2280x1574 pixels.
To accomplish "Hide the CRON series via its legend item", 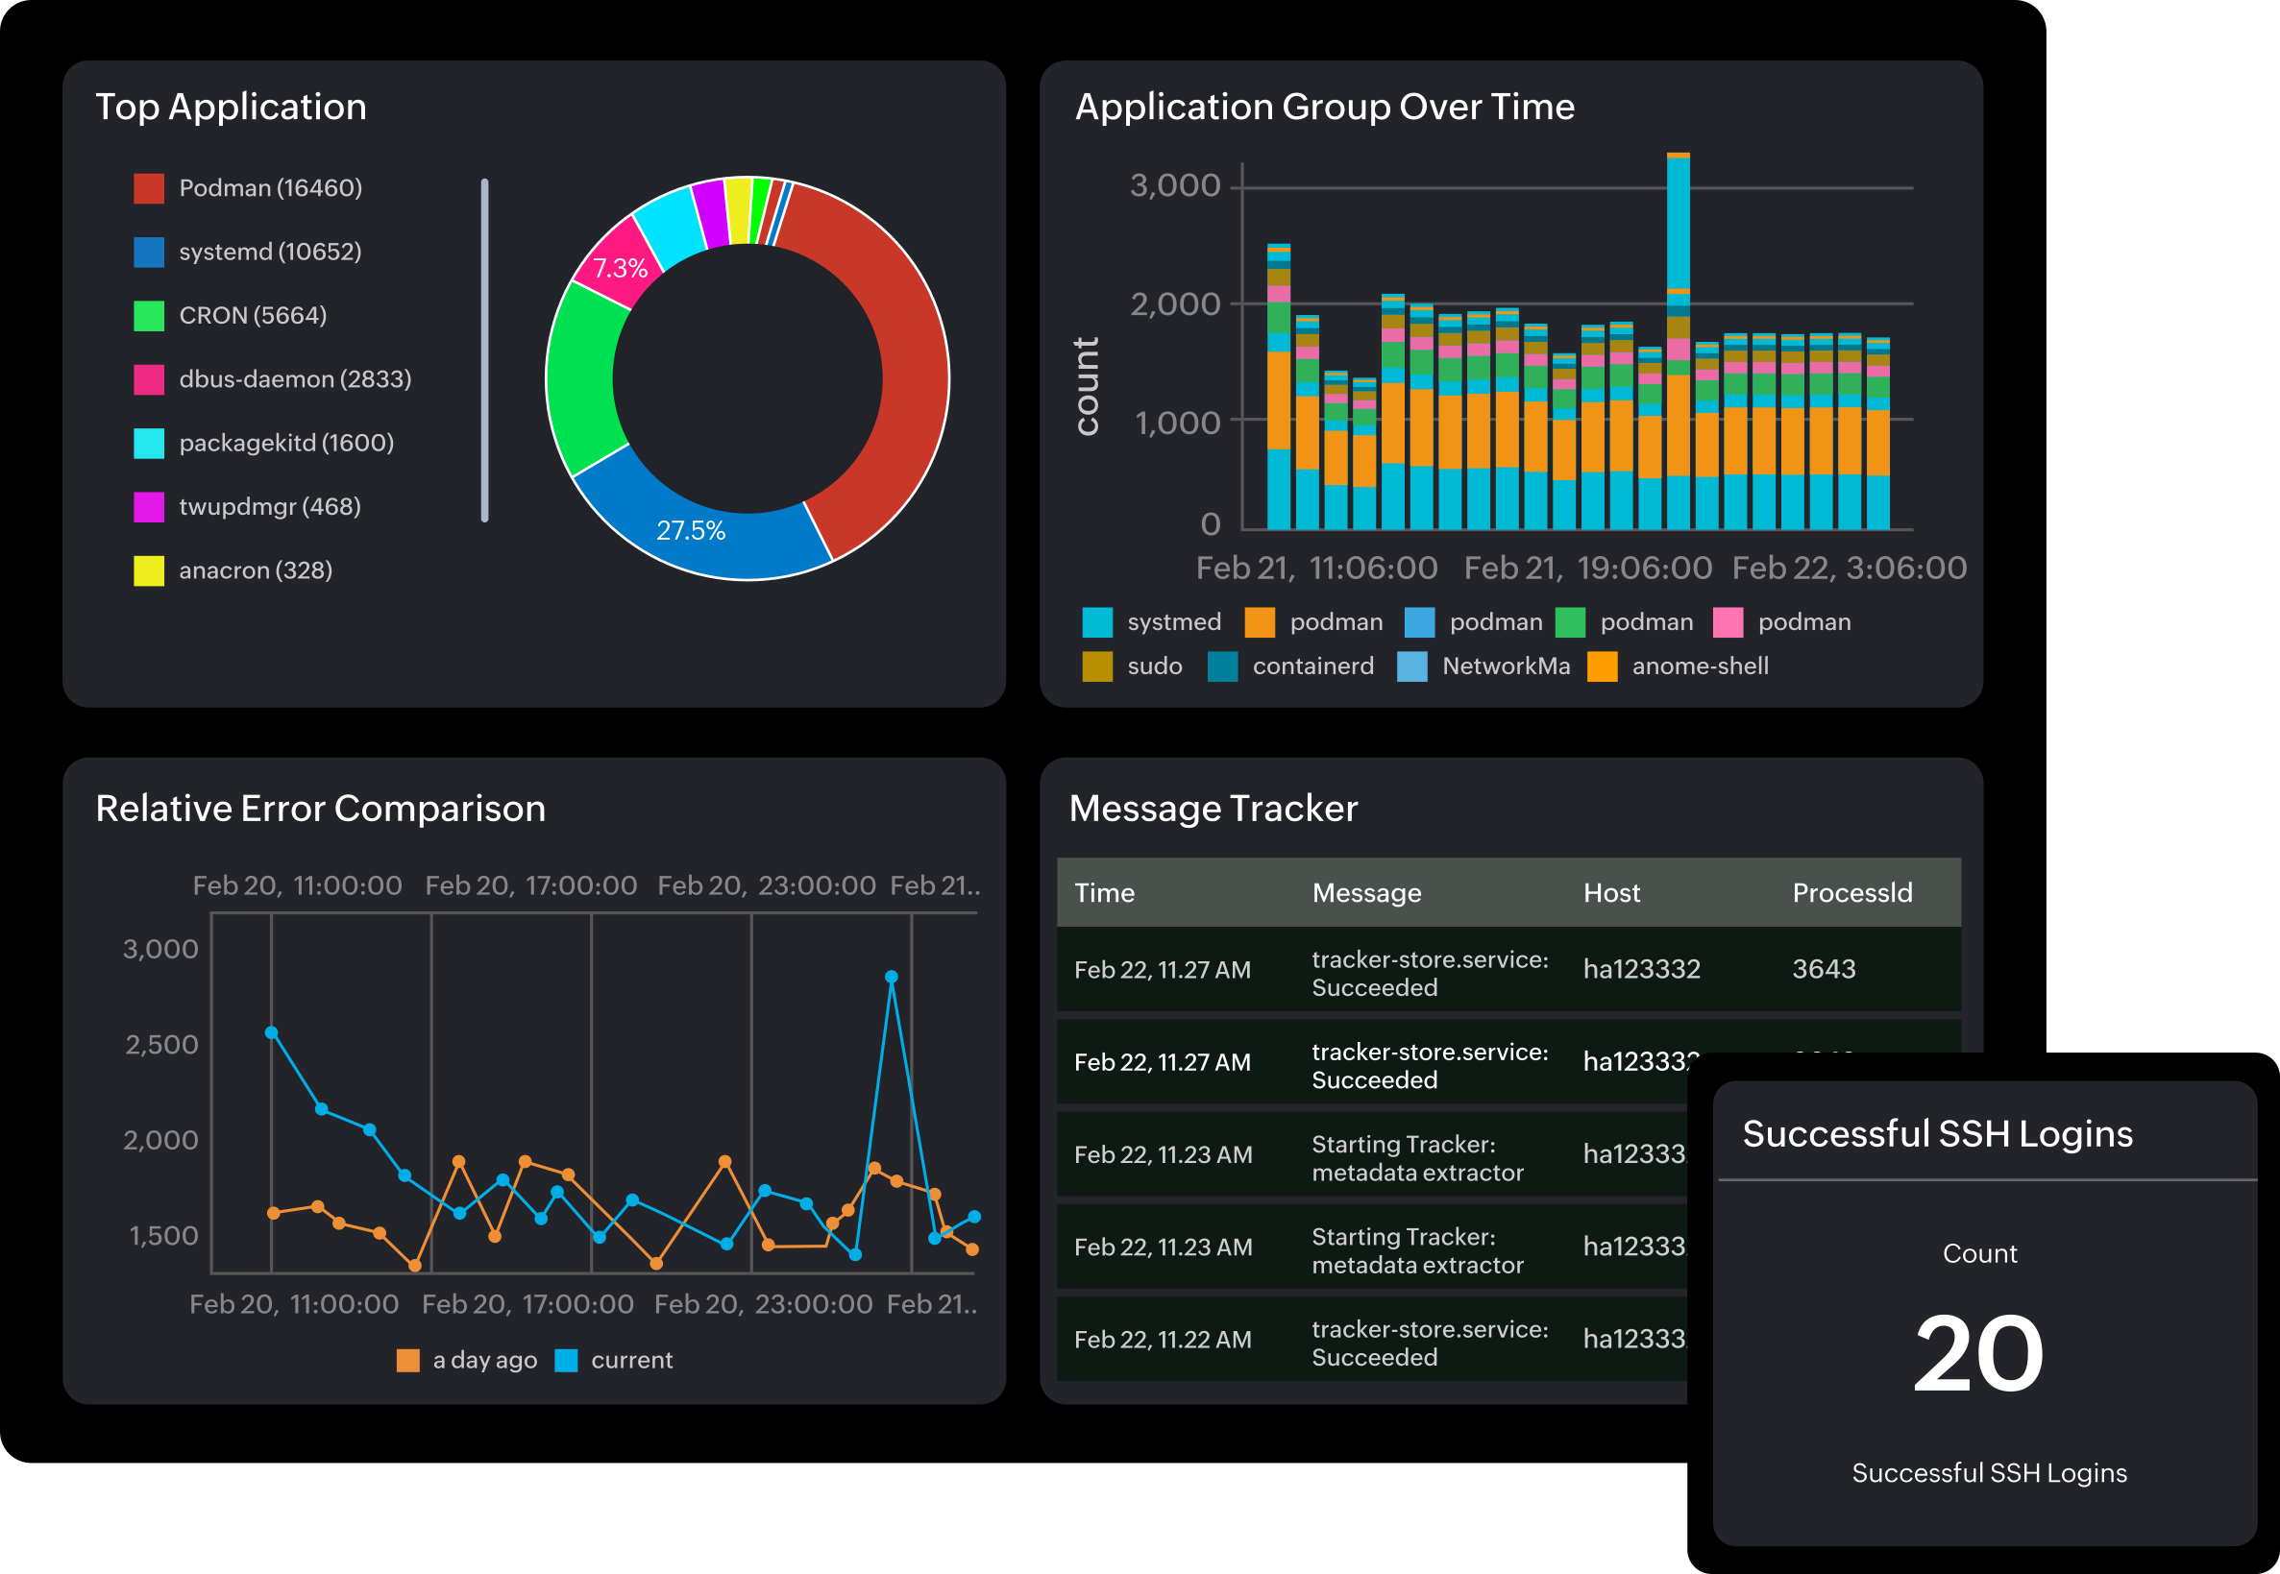I will pos(253,316).
